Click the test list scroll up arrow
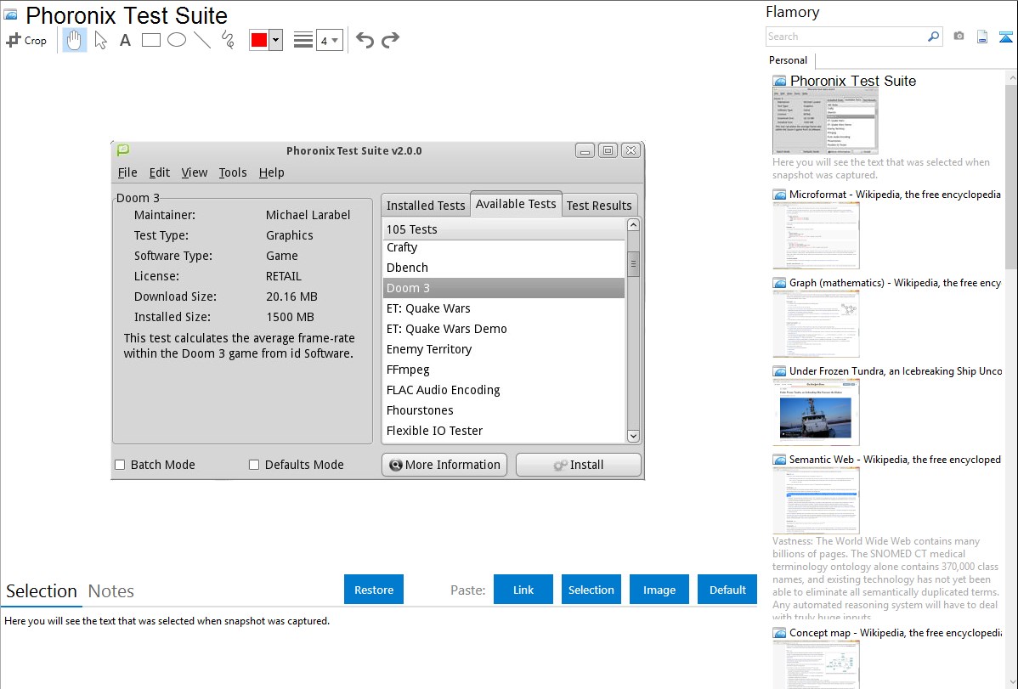1018x689 pixels. 633,225
